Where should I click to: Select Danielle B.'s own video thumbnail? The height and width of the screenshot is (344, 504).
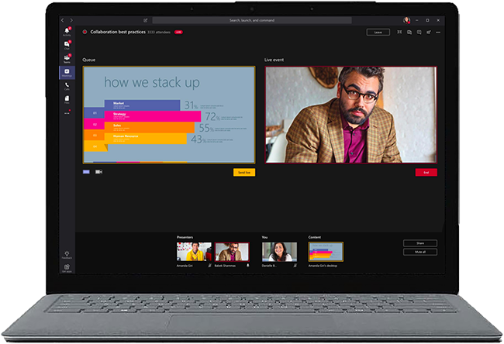[x=280, y=252]
